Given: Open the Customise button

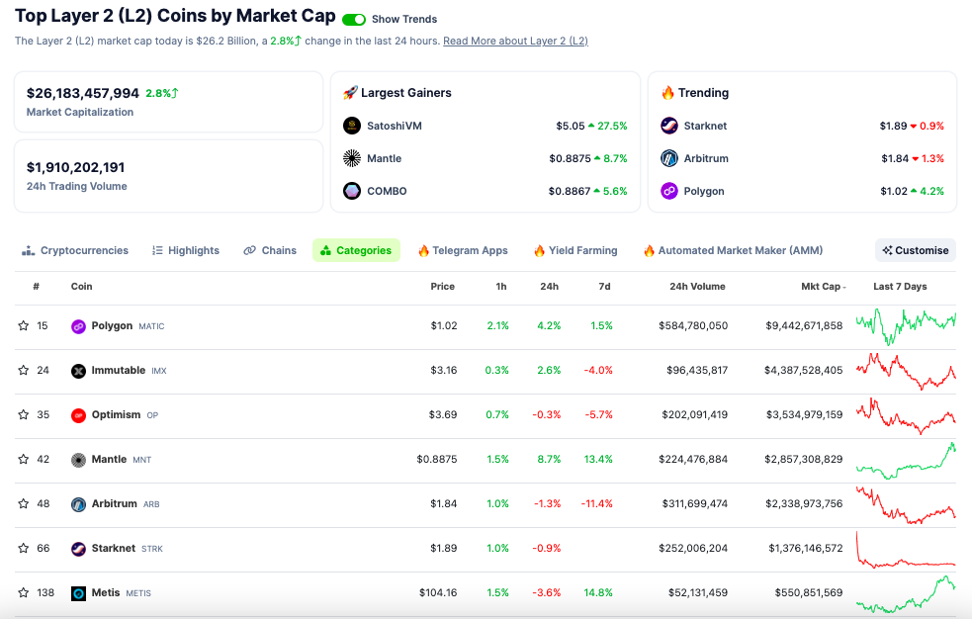Looking at the screenshot, I should click(x=916, y=250).
